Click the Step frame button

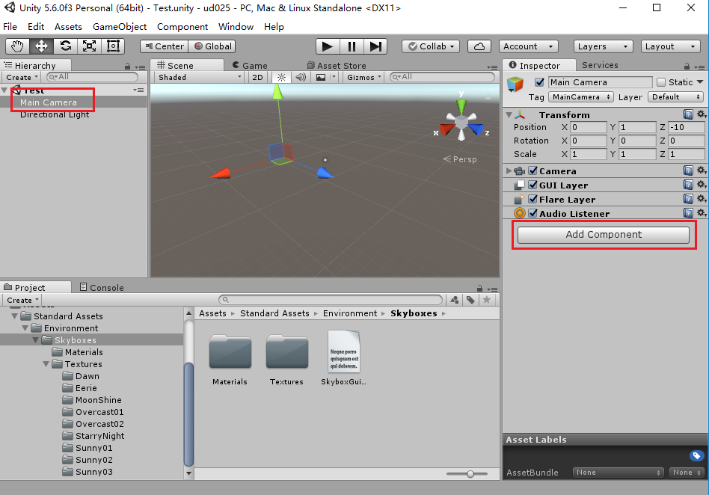tap(375, 46)
